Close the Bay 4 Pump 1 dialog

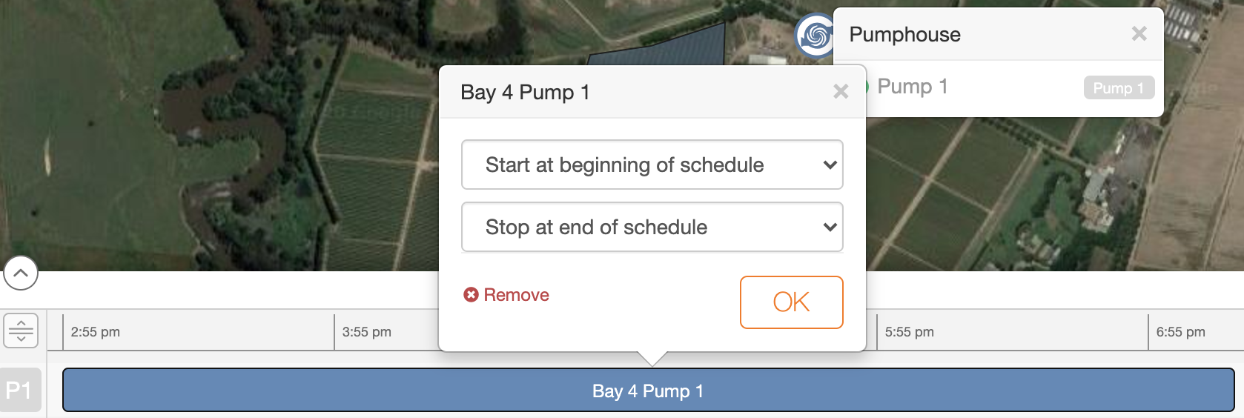coord(840,92)
